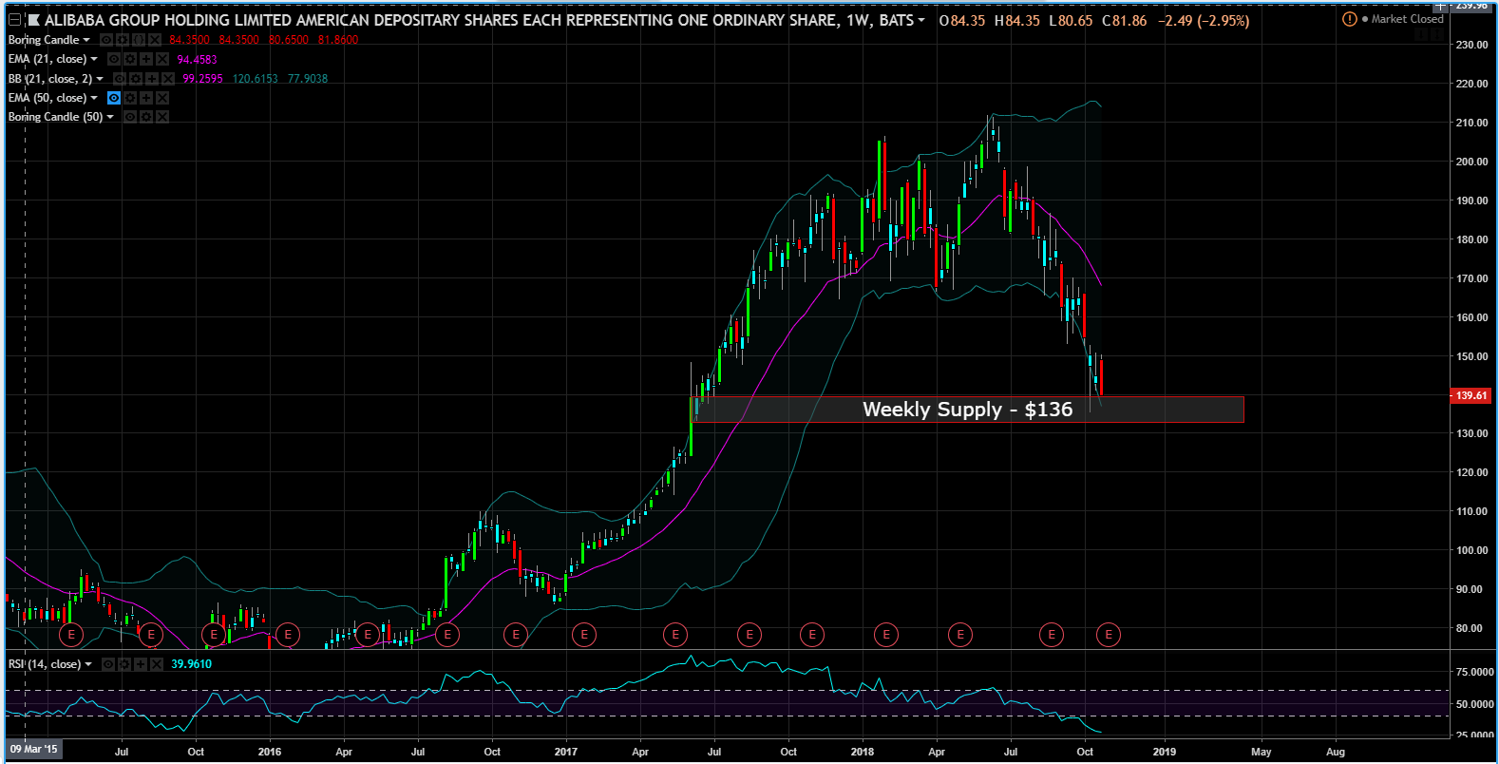This screenshot has width=1499, height=764.
Task: Toggle visibility eye for RSI (14, close)
Action: [x=108, y=664]
